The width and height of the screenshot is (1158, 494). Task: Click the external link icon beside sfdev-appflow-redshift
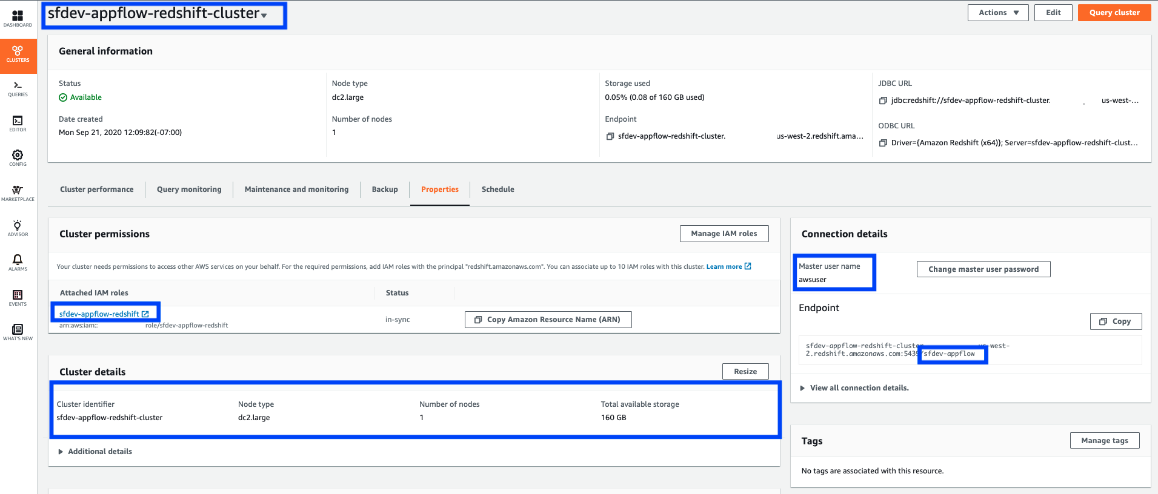click(145, 314)
